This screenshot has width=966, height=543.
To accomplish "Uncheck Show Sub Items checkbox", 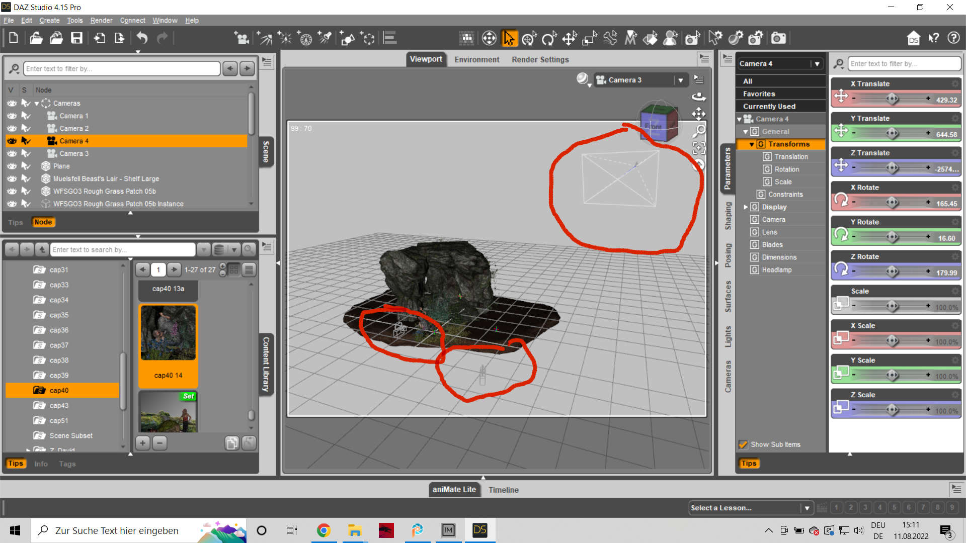I will pos(743,444).
